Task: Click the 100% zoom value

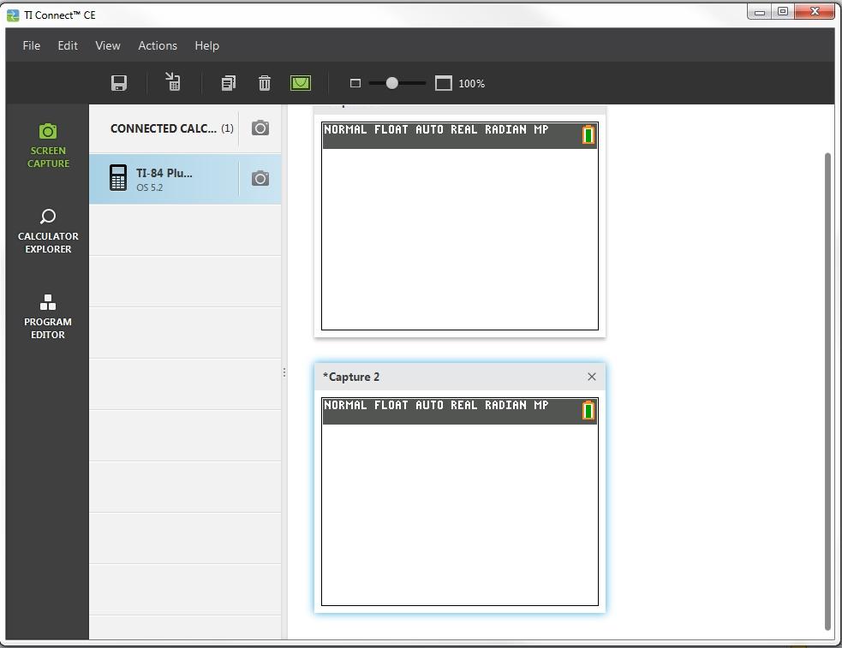Action: [x=471, y=84]
